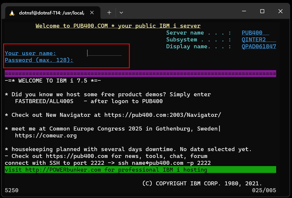Click the 'Welcome to PUB400.COM' heading
292x198 pixels.
point(118,26)
